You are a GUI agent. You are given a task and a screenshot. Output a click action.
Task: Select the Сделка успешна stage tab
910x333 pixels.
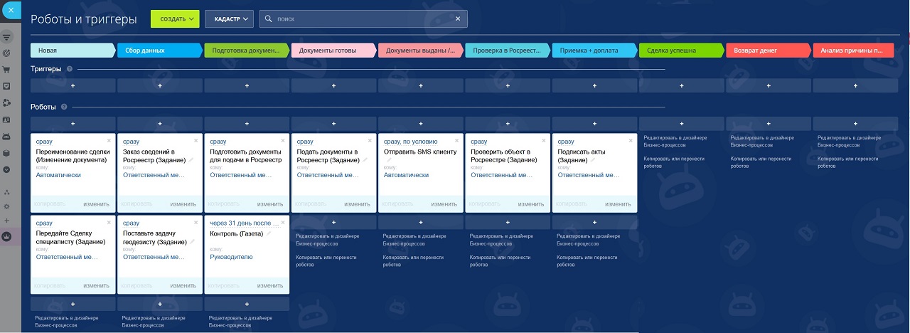(x=680, y=51)
